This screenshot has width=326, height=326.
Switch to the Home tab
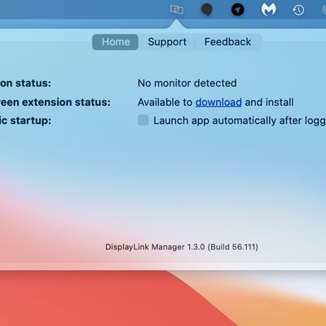click(116, 42)
